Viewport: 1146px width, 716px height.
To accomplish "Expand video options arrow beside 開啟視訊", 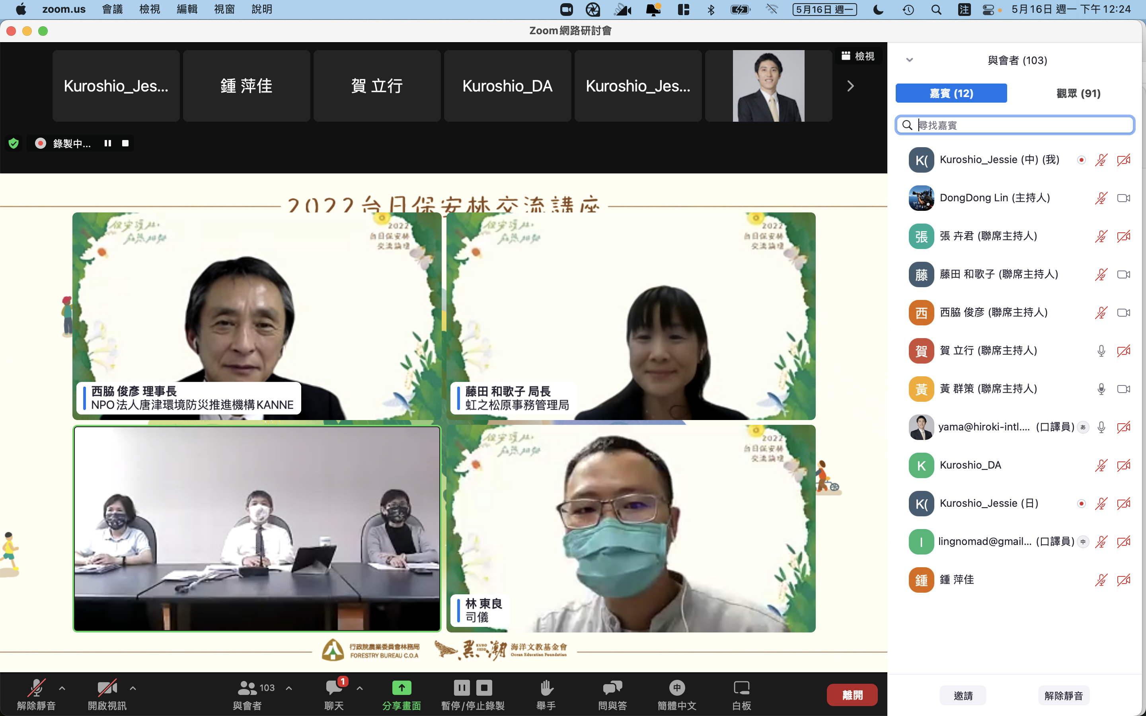I will click(133, 688).
